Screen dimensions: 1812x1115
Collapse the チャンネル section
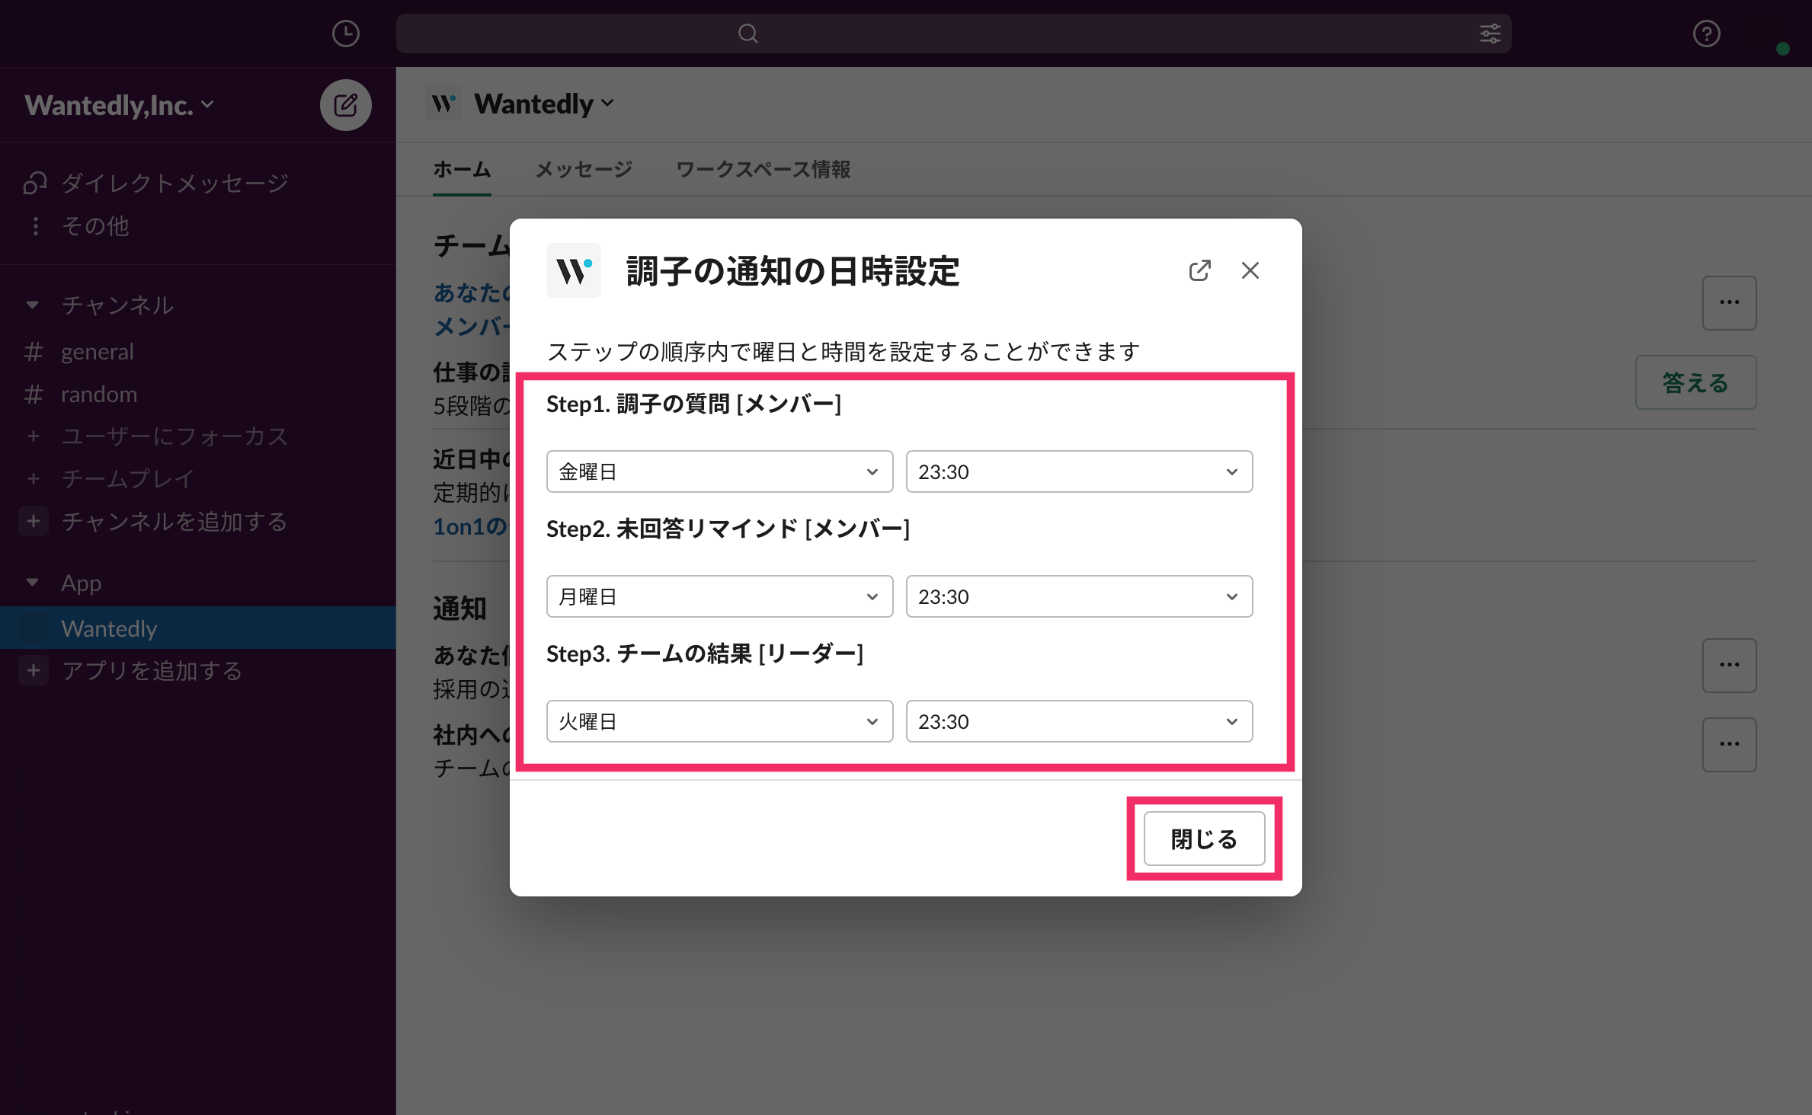pyautogui.click(x=32, y=305)
